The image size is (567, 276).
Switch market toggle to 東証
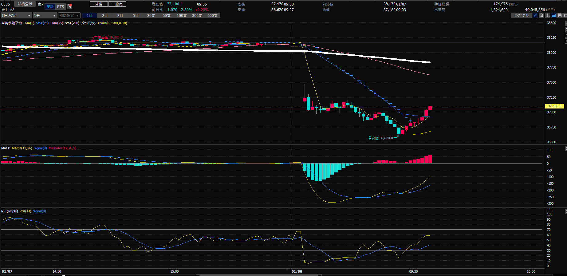[x=50, y=6]
